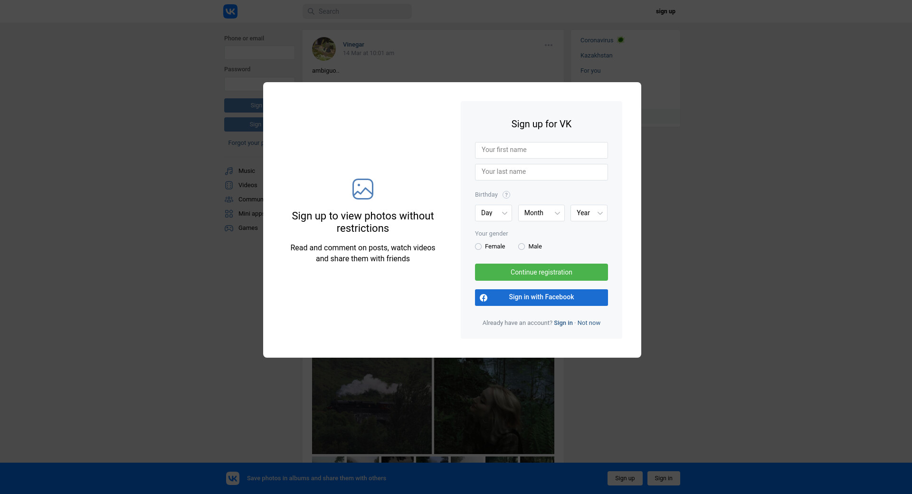
Task: Click the Search box in header
Action: point(357,11)
